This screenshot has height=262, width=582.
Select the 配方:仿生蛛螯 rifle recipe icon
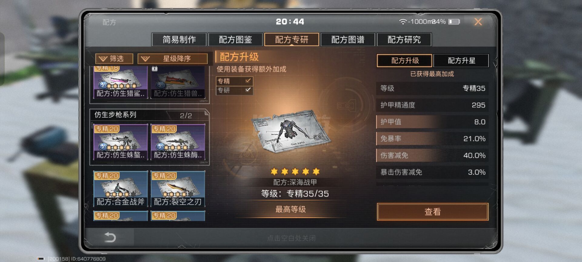[x=120, y=142]
